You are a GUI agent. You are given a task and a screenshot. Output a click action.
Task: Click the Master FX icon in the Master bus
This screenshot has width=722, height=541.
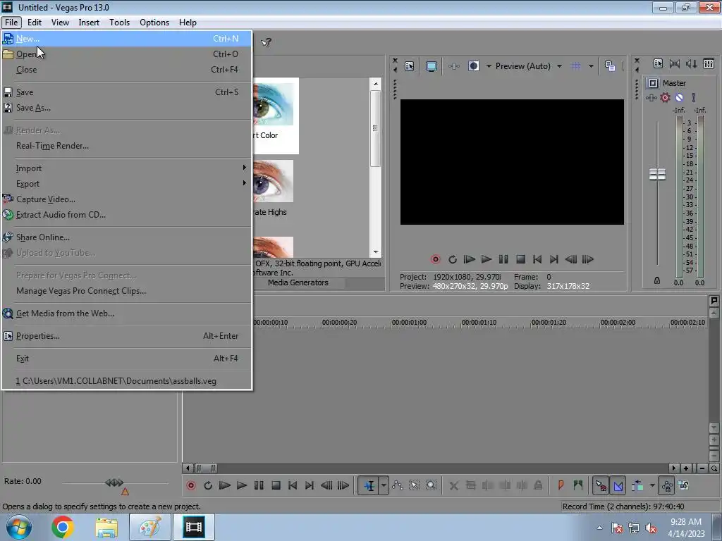coord(651,97)
